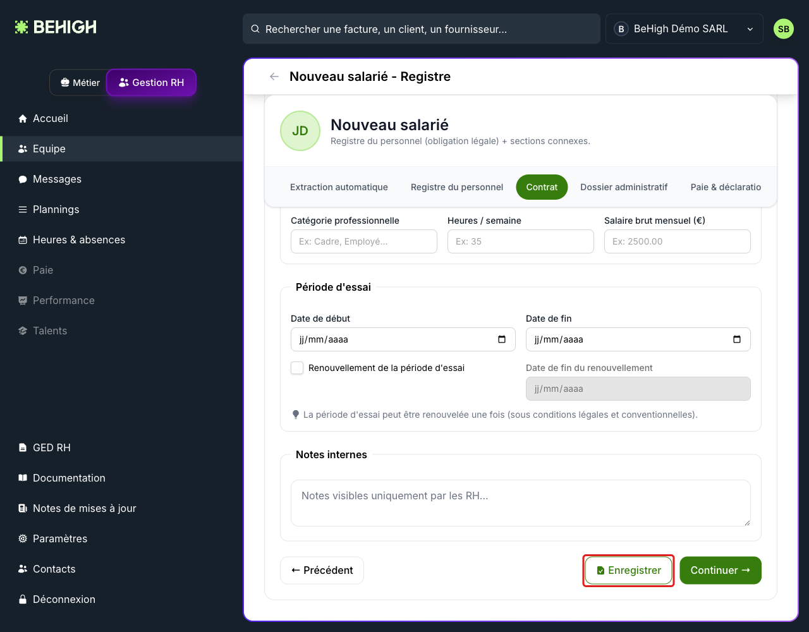
Task: Focus the Salaire brut mensuel field
Action: point(678,241)
